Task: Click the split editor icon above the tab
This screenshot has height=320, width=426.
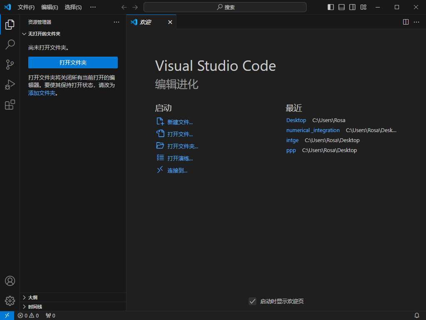Action: (405, 22)
